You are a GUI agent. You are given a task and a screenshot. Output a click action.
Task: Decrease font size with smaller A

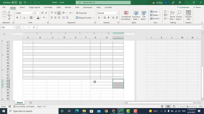(46, 13)
